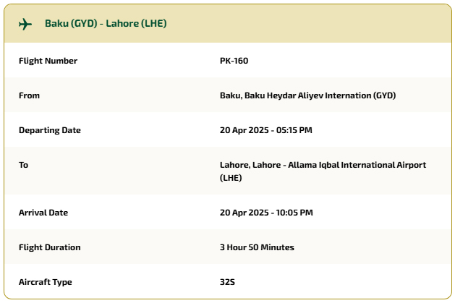Click the airplane icon in header
This screenshot has width=455, height=303.
[25, 24]
